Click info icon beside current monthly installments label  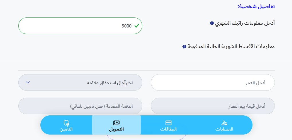click(184, 46)
